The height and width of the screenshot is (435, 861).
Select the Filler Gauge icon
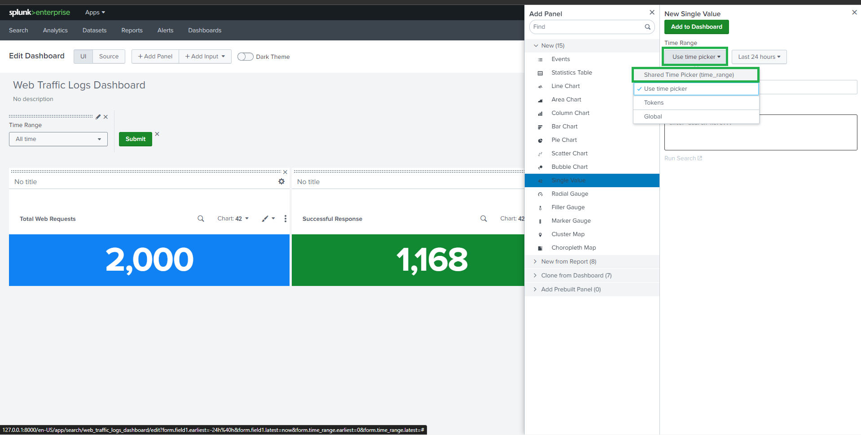point(540,207)
